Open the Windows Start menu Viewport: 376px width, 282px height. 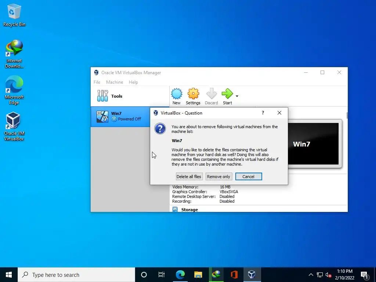(9, 275)
